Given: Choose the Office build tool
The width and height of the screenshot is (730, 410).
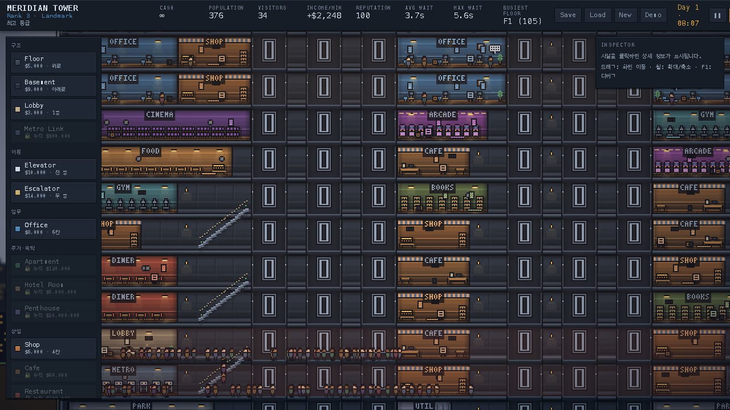Looking at the screenshot, I should [x=54, y=228].
